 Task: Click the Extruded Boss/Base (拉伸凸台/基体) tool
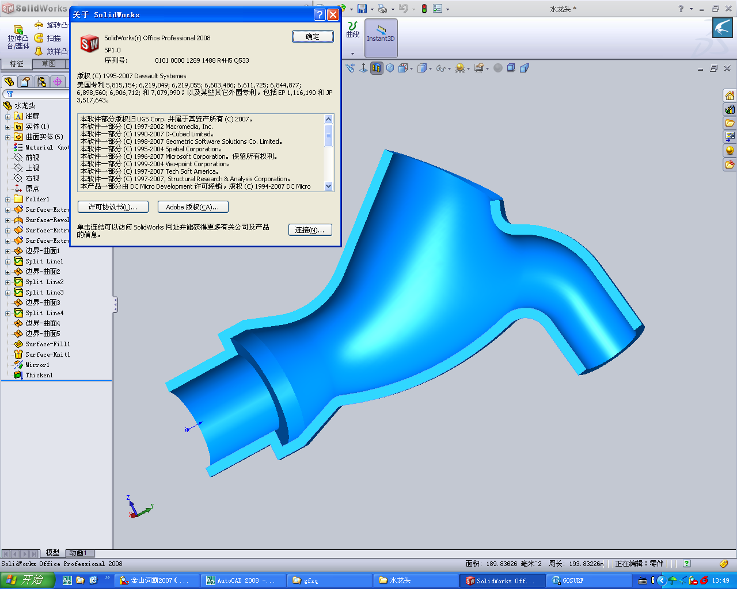tap(18, 37)
